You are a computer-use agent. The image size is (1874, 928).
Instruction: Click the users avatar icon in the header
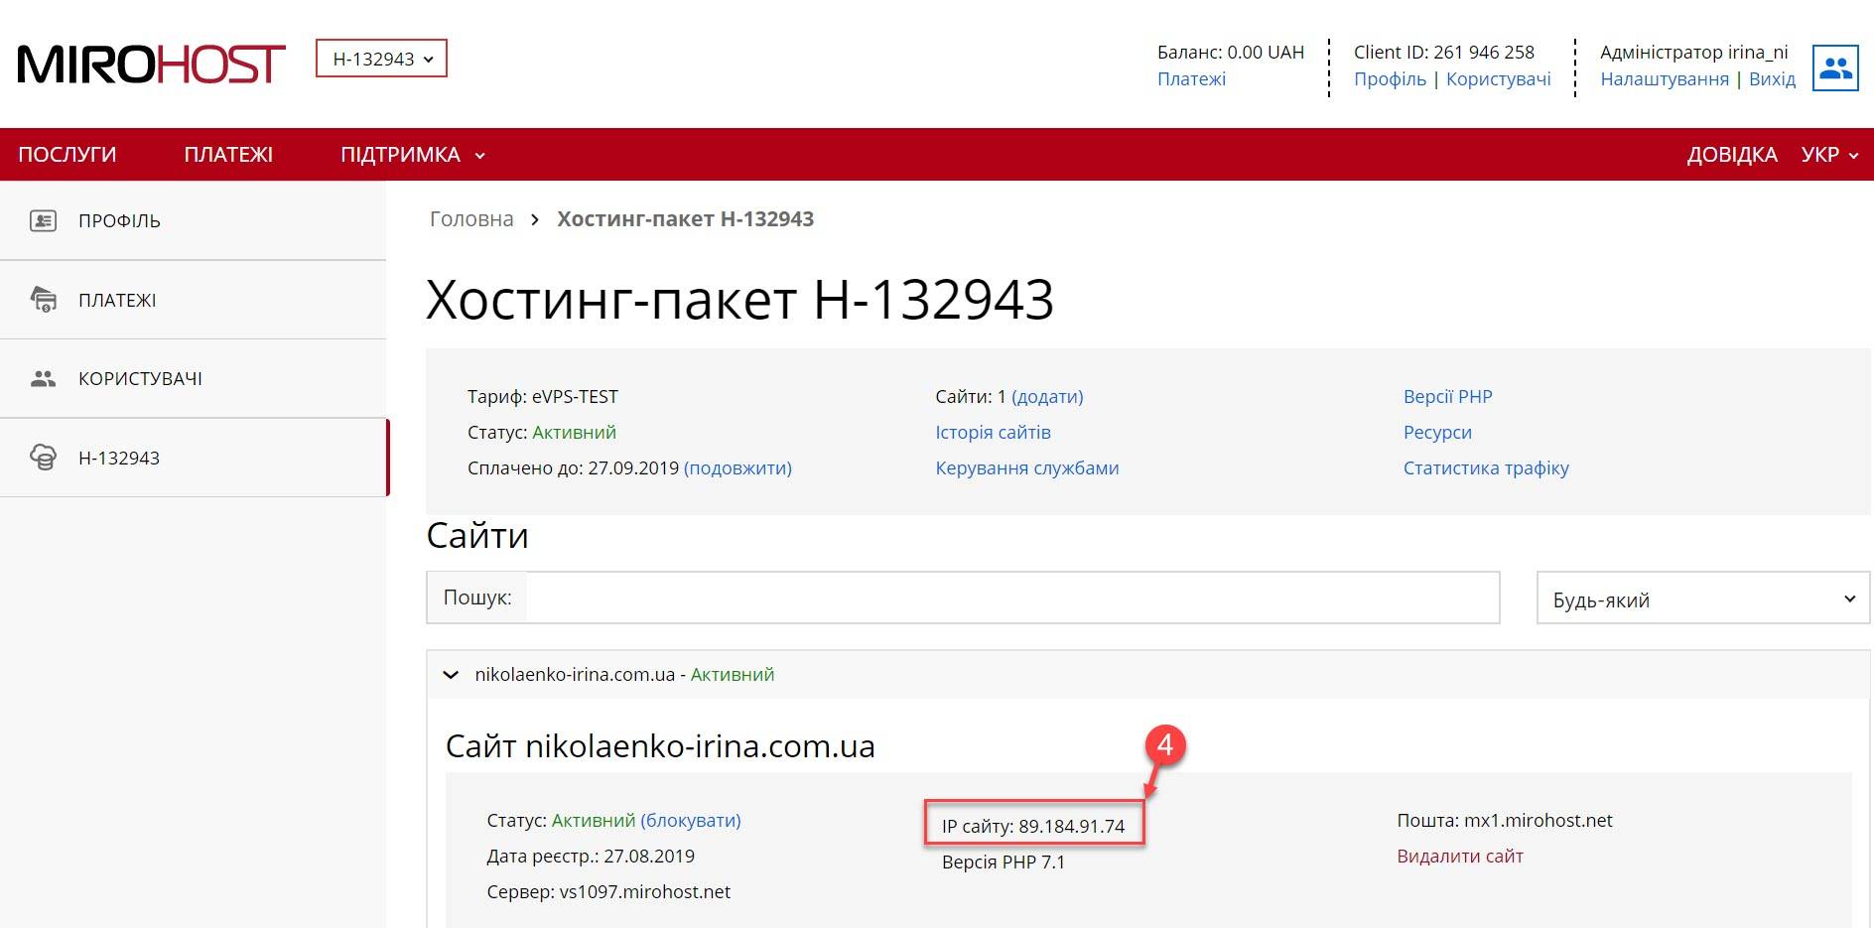coord(1835,67)
